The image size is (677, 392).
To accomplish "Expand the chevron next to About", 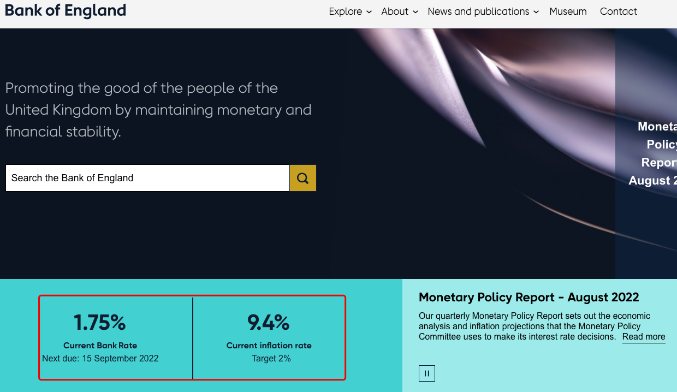I will coord(415,12).
